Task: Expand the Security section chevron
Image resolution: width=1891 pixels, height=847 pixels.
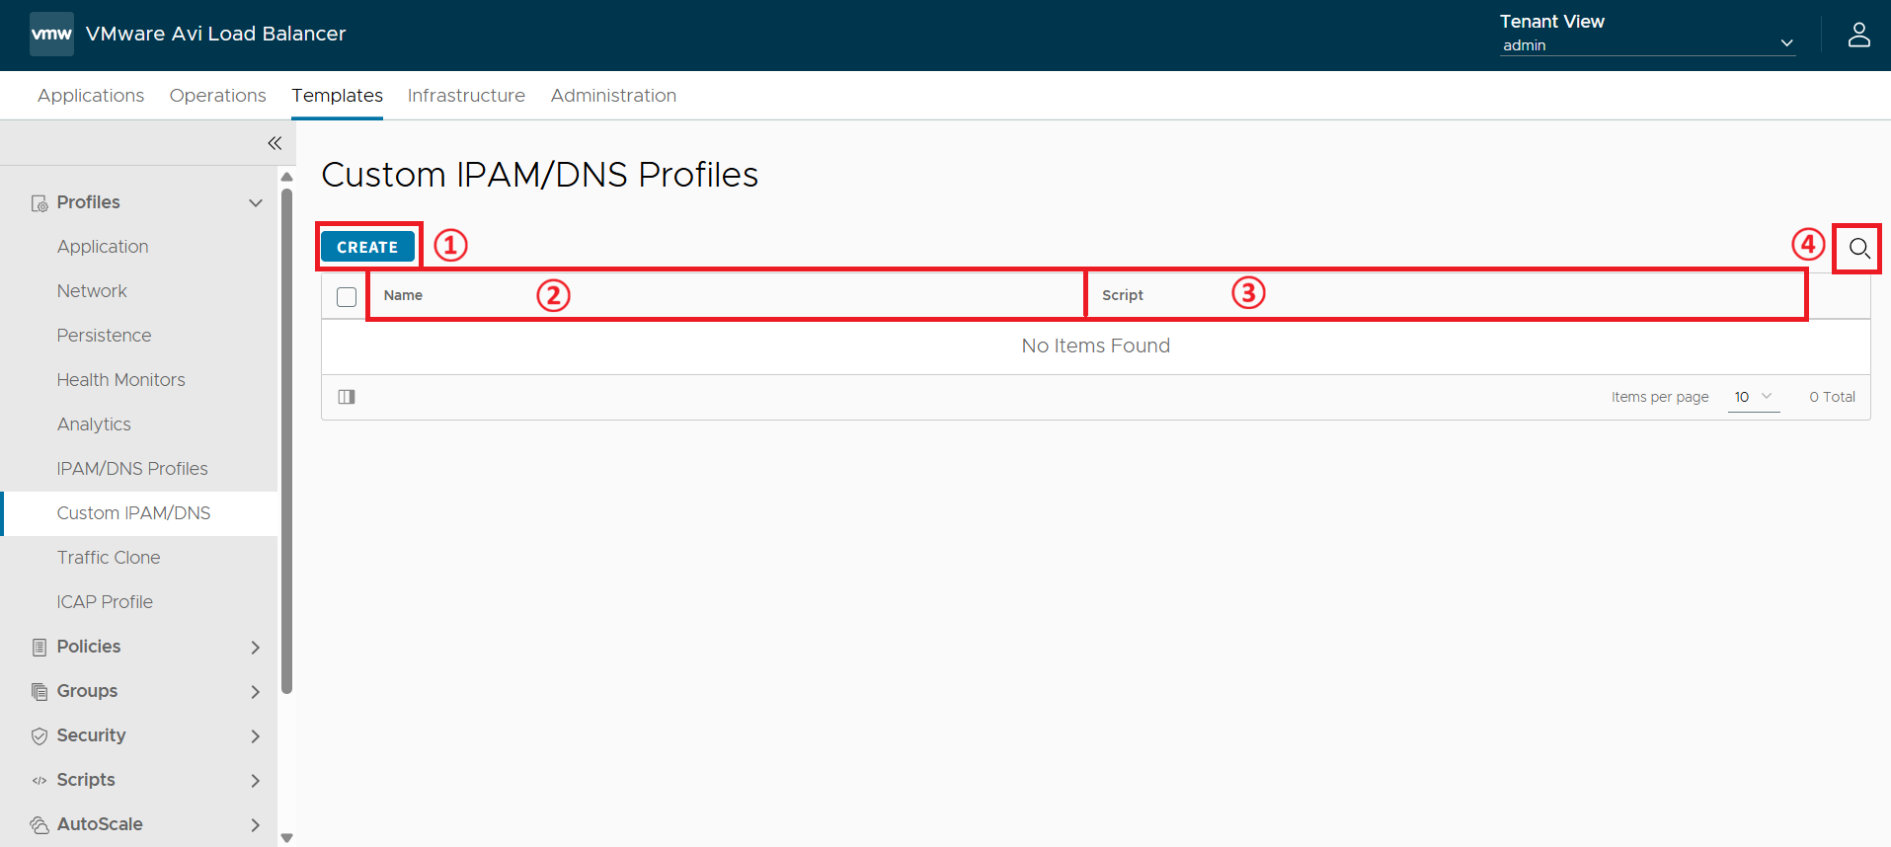Action: click(x=256, y=735)
